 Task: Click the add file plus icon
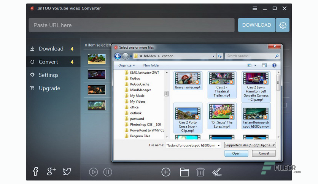[166, 172]
